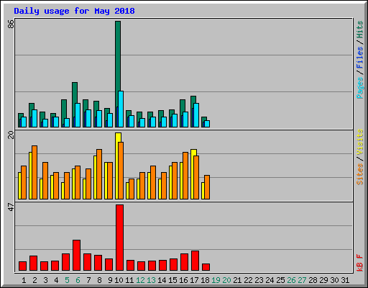Click day label "7" on the x-axis
Image resolution: width=368 pixels, height=288 pixels.
pos(88,280)
